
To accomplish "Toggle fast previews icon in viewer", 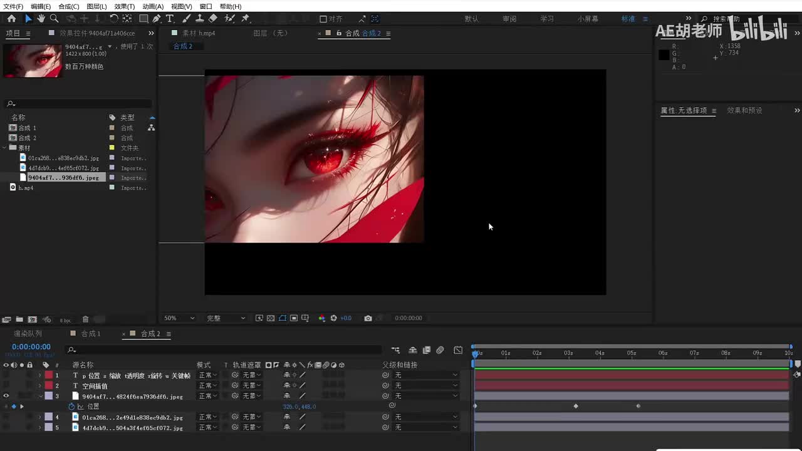I will [259, 318].
